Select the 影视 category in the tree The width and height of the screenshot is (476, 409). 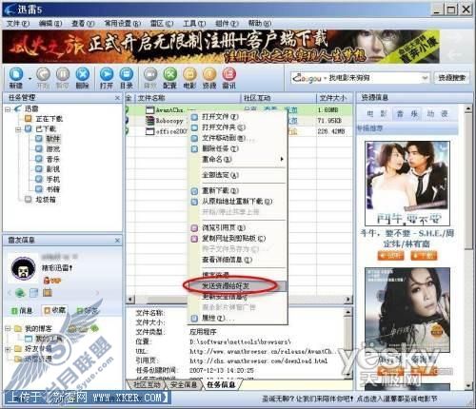53,169
